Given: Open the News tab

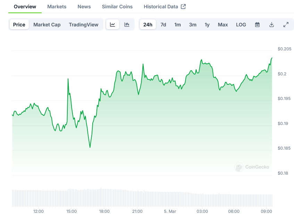Looking at the screenshot, I should point(84,7).
